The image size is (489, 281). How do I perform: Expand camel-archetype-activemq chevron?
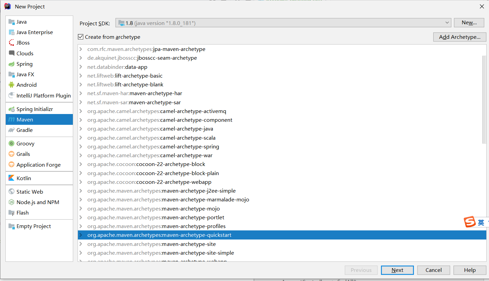tap(81, 111)
